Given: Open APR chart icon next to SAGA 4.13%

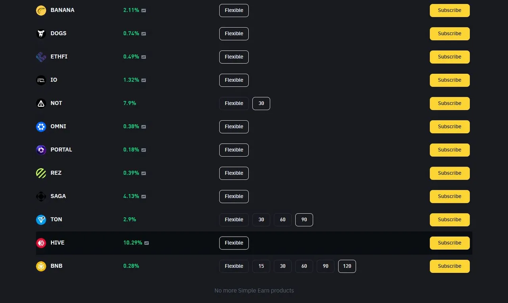Looking at the screenshot, I should pos(144,196).
